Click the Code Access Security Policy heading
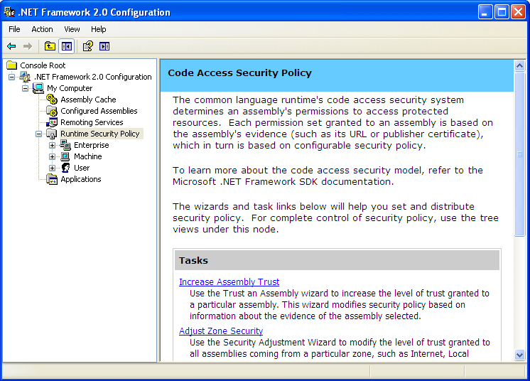Viewport: 530px width, 381px height. (239, 73)
